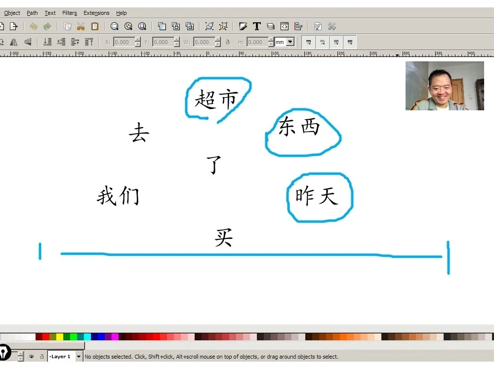Open the Fill and Stroke dialog icon
The image size is (494, 371).
(243, 26)
